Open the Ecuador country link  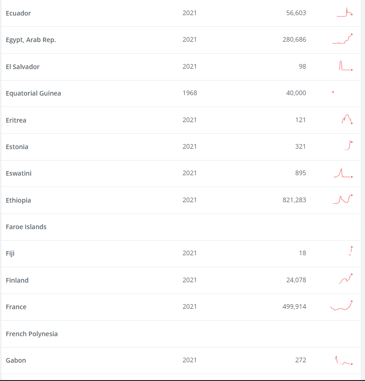pos(18,13)
